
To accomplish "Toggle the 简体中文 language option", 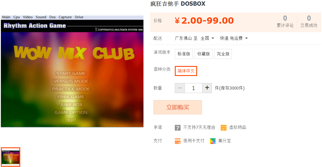I will (186, 71).
